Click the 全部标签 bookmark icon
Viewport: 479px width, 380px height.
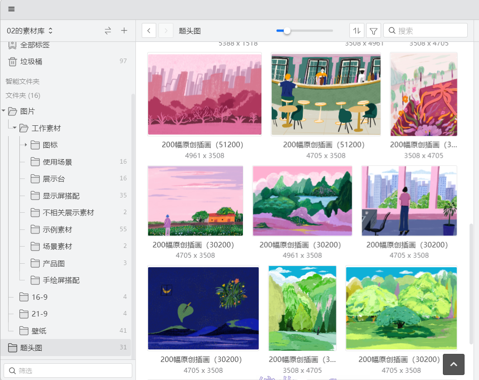click(x=12, y=45)
